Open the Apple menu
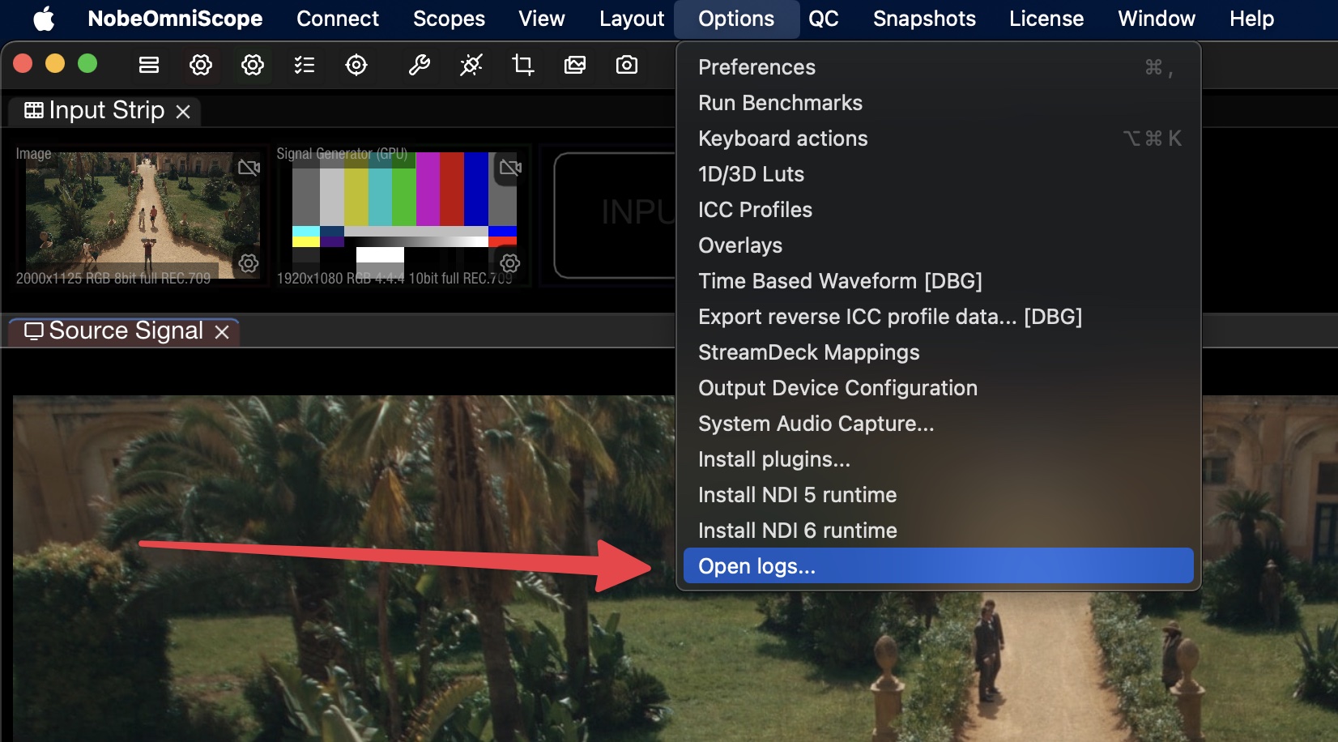The width and height of the screenshot is (1338, 742). coord(44,19)
